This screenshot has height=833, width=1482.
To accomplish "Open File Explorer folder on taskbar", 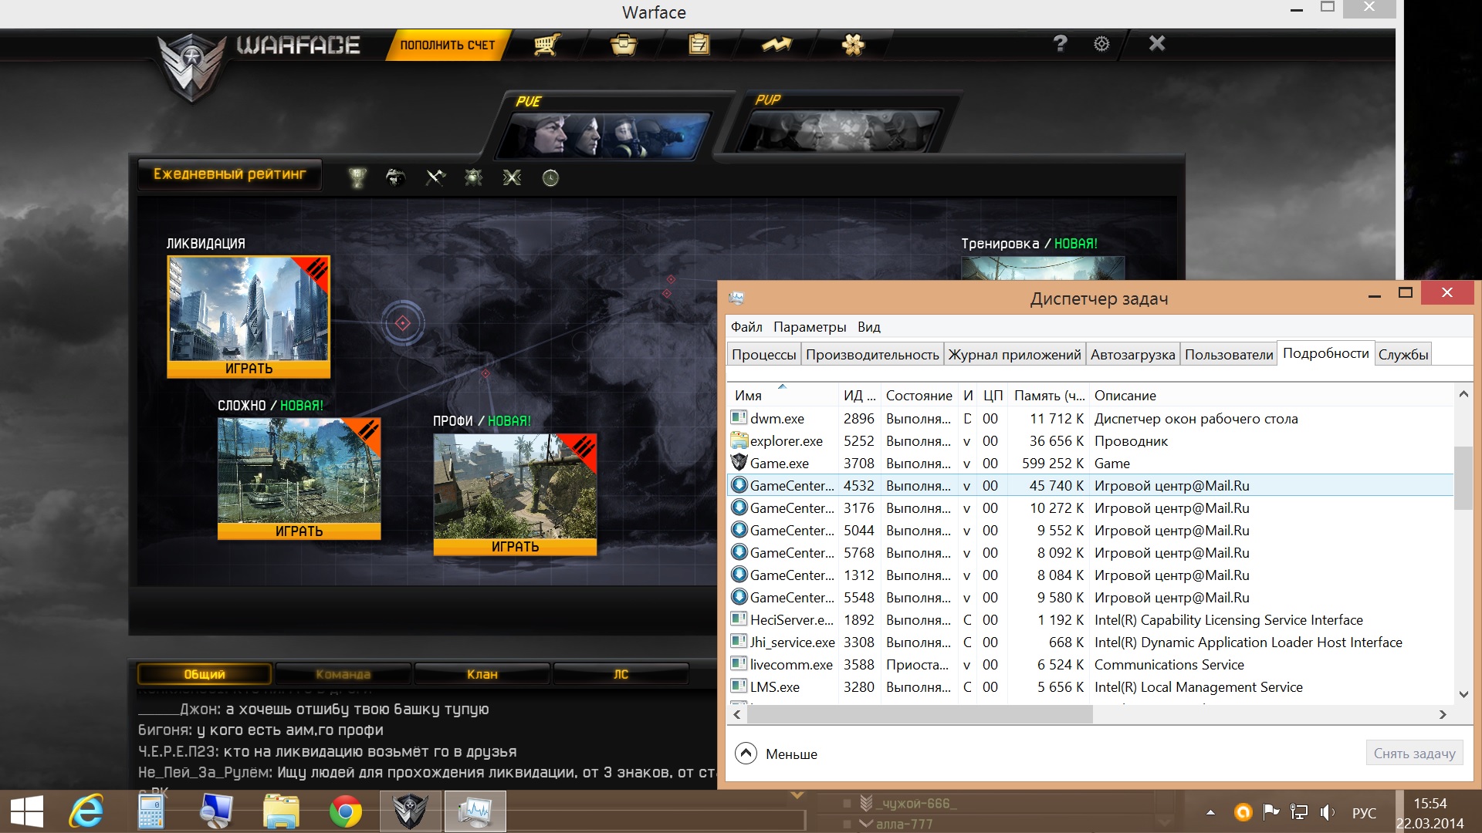I will click(x=281, y=811).
